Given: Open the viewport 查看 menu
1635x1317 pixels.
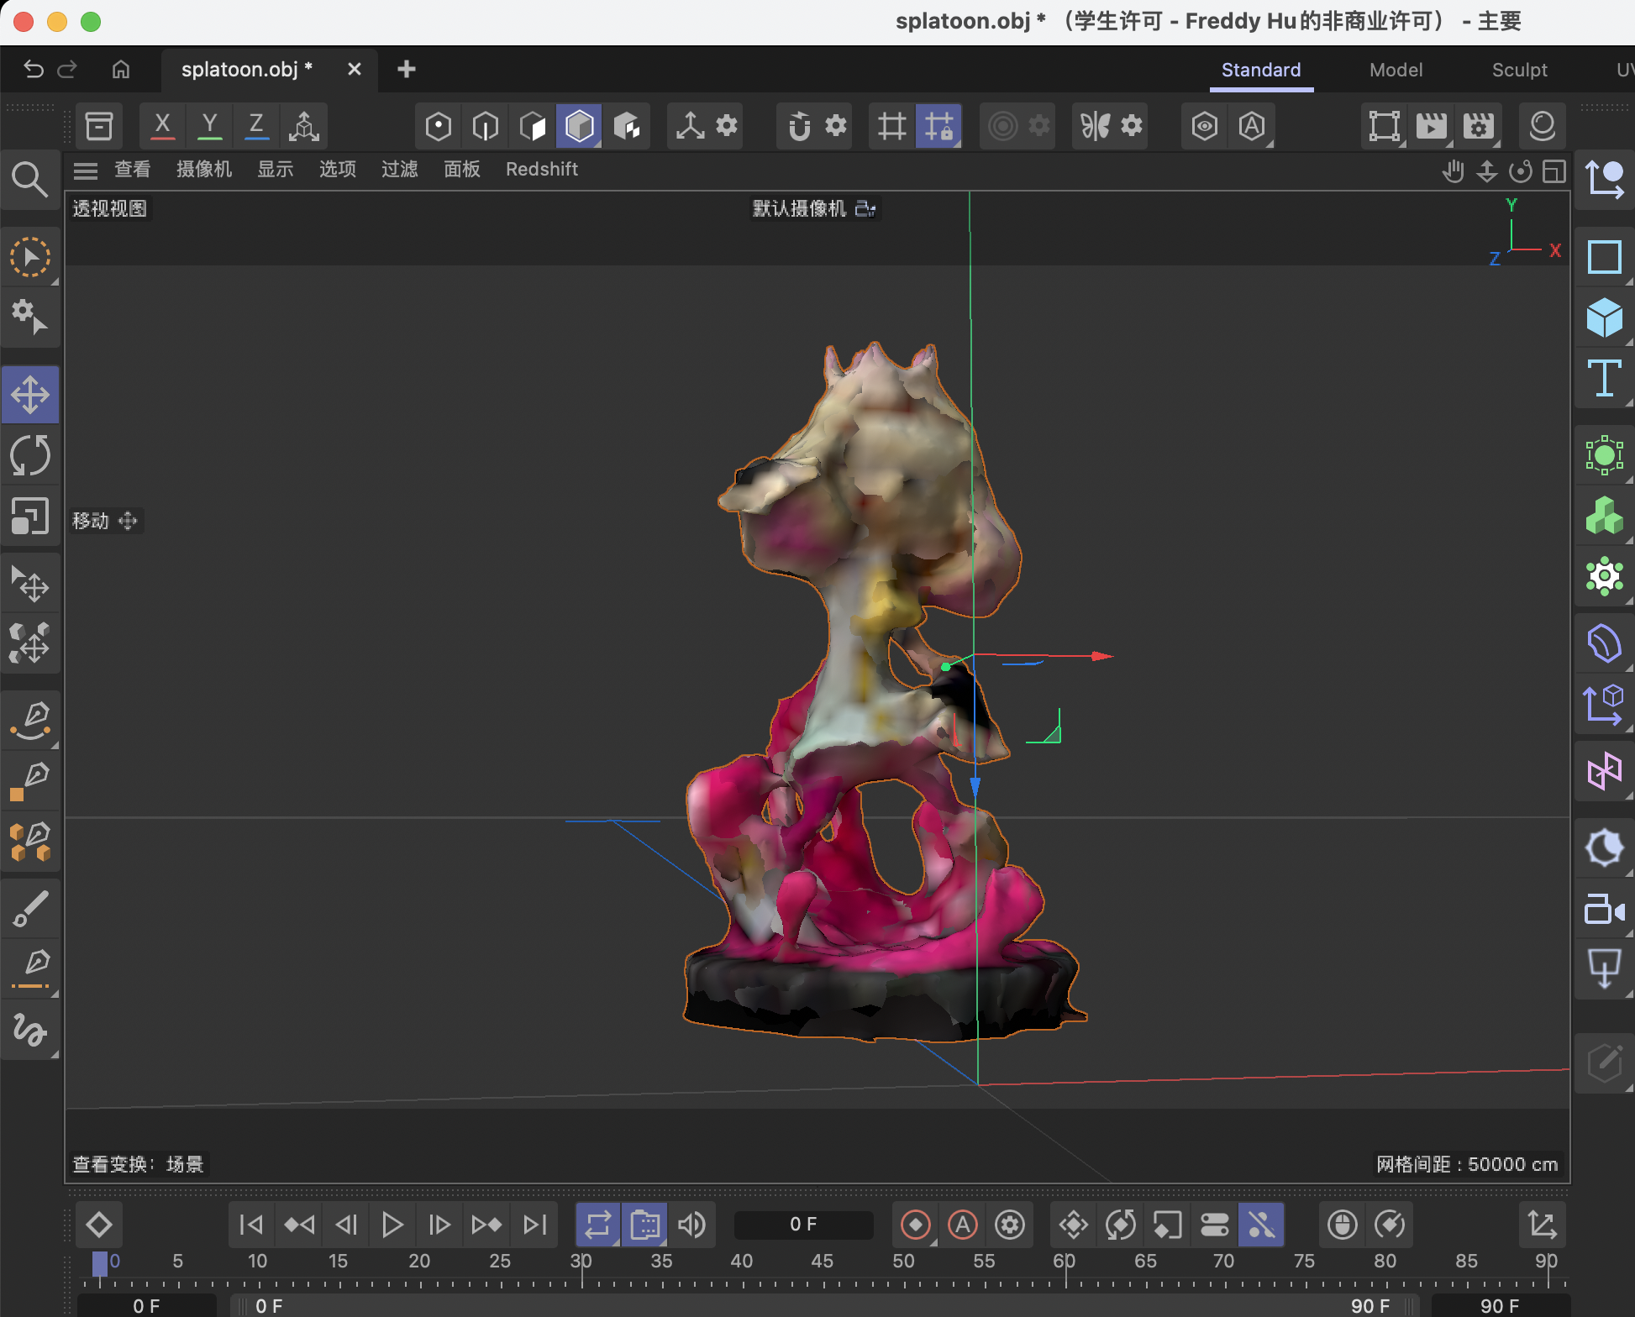Looking at the screenshot, I should click(x=131, y=170).
